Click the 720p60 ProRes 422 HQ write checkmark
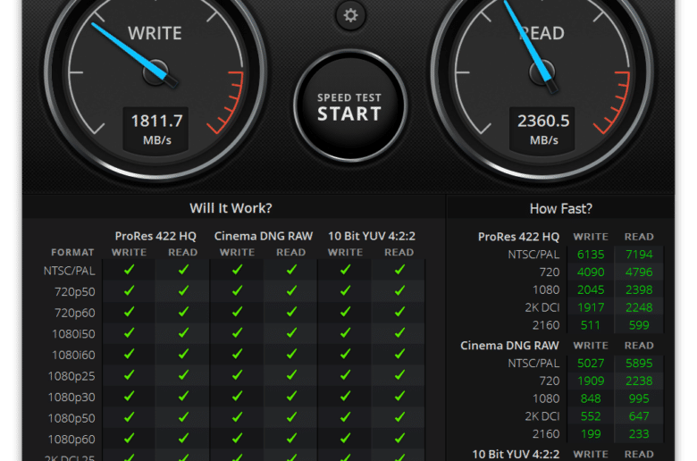The height and width of the screenshot is (461, 697). click(129, 312)
